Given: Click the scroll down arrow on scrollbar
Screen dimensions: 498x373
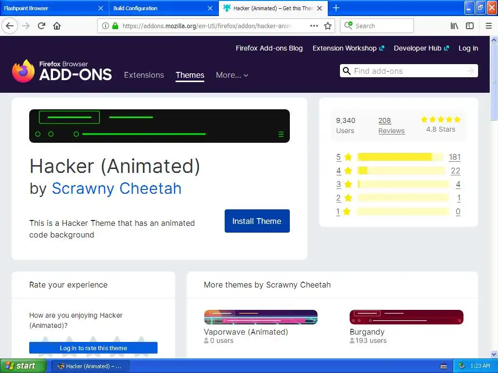Looking at the screenshot, I should (x=494, y=354).
